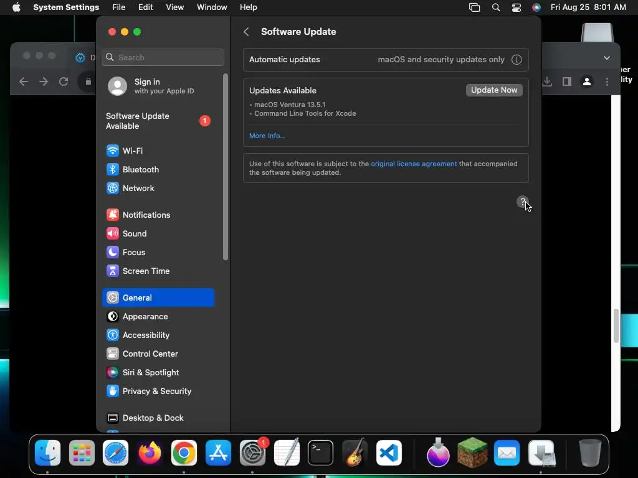638x478 pixels.
Task: Open Privacy & Security settings
Action: pos(158,391)
